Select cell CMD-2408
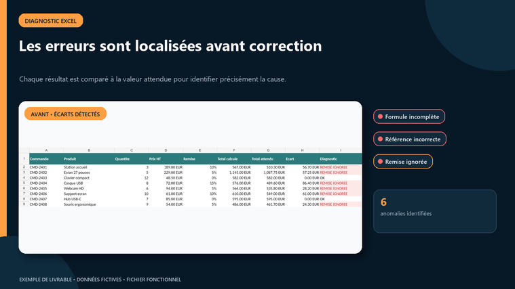 [x=46, y=204]
